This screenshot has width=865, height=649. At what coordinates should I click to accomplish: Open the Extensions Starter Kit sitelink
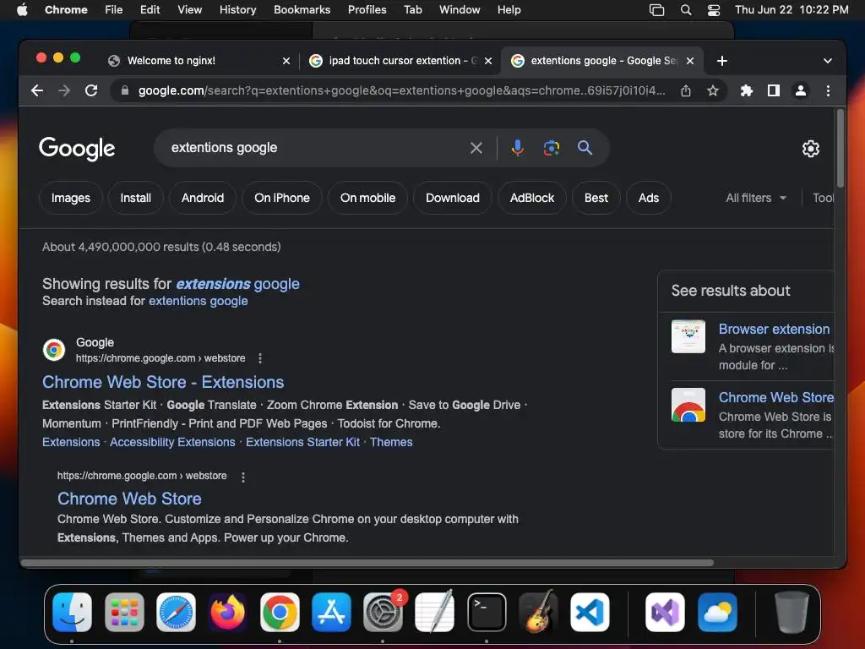303,442
